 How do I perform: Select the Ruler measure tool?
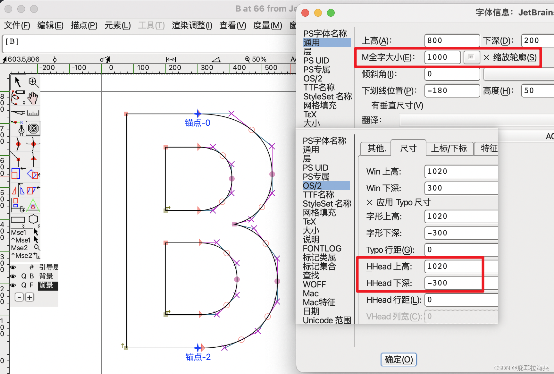(33, 113)
